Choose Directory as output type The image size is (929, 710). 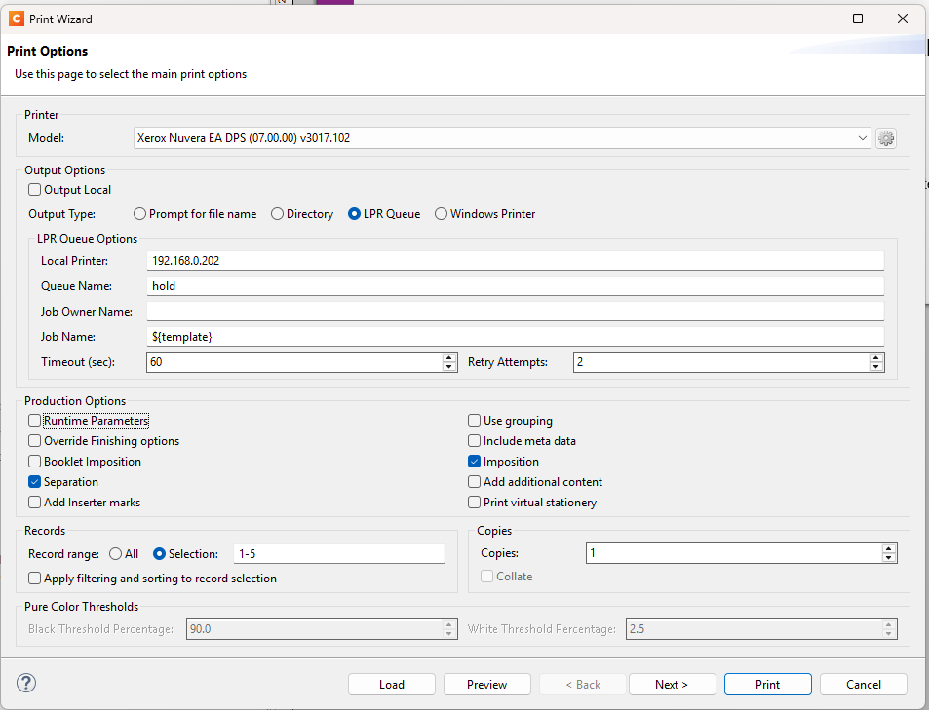tap(278, 214)
